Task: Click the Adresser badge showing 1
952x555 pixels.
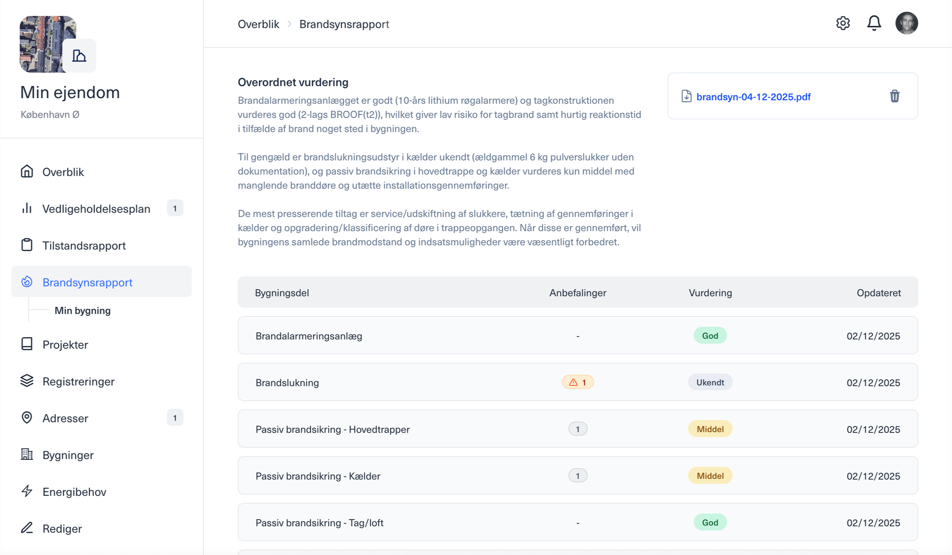Action: [x=175, y=418]
